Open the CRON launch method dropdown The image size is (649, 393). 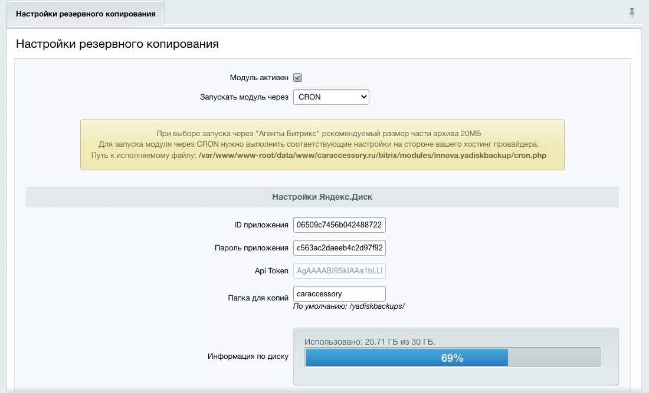[x=331, y=97]
